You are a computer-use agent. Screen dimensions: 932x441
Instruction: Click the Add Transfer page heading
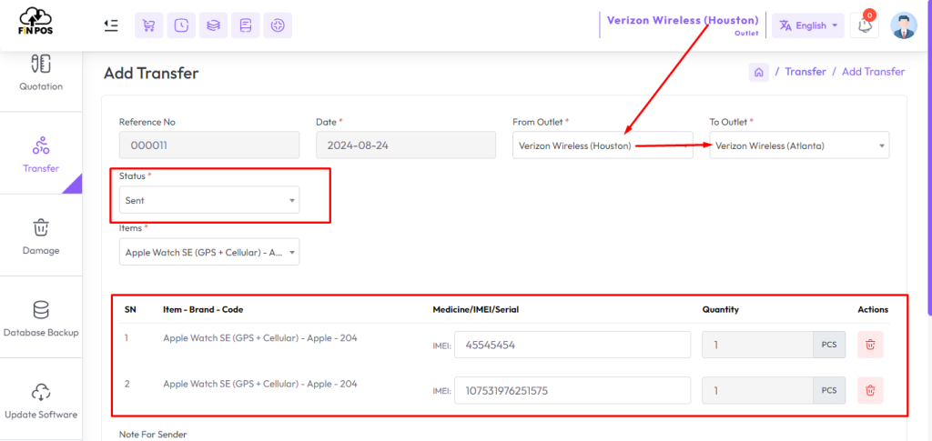coord(151,73)
